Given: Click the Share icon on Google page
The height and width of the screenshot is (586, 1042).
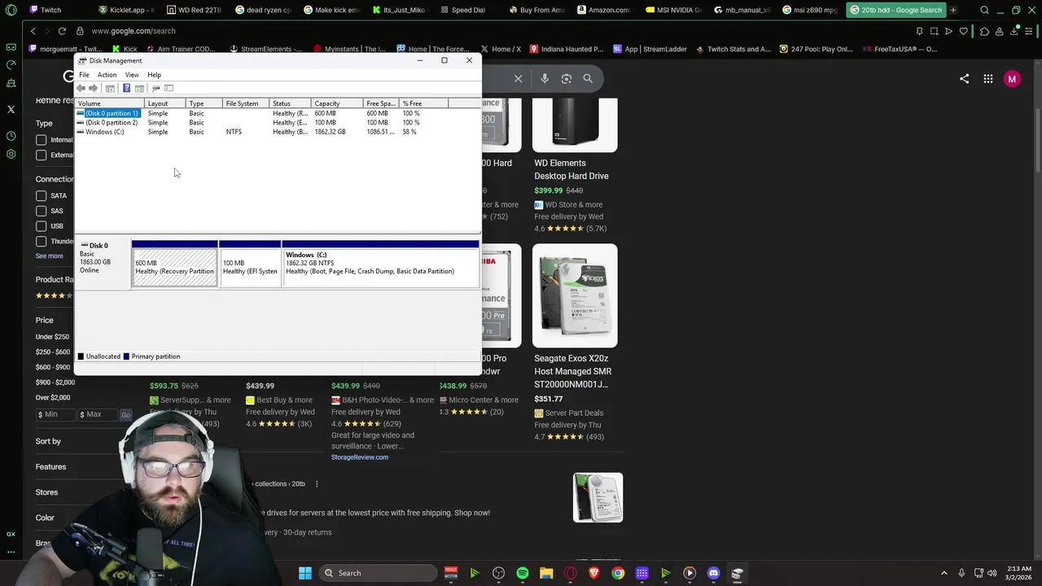Looking at the screenshot, I should click(x=965, y=79).
